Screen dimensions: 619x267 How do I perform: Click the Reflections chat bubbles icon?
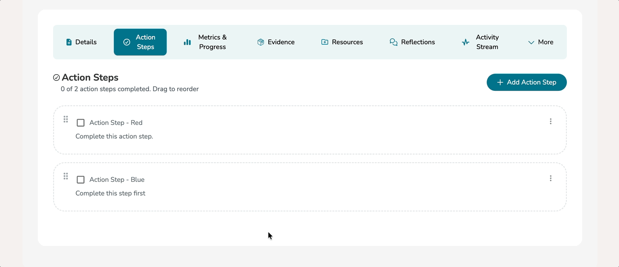coord(394,42)
